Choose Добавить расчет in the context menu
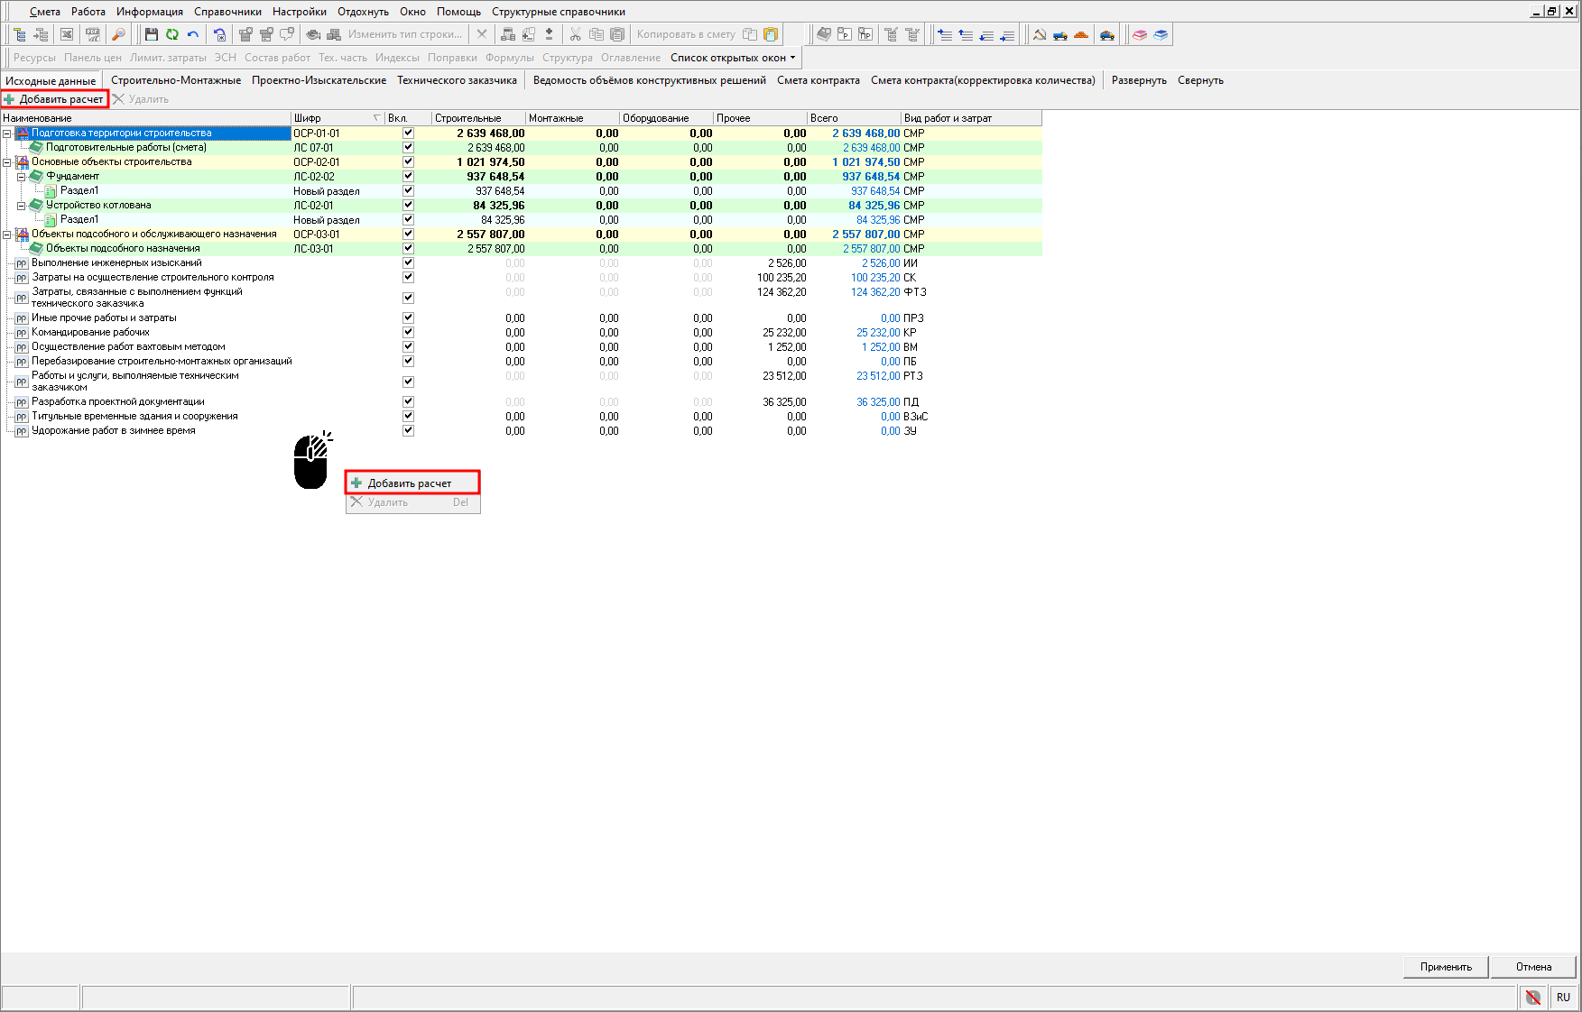Viewport: 1582px width, 1012px height. tap(410, 483)
